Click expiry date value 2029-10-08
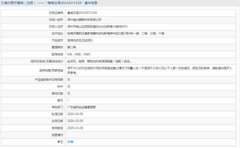The image size is (240, 148). (75, 128)
